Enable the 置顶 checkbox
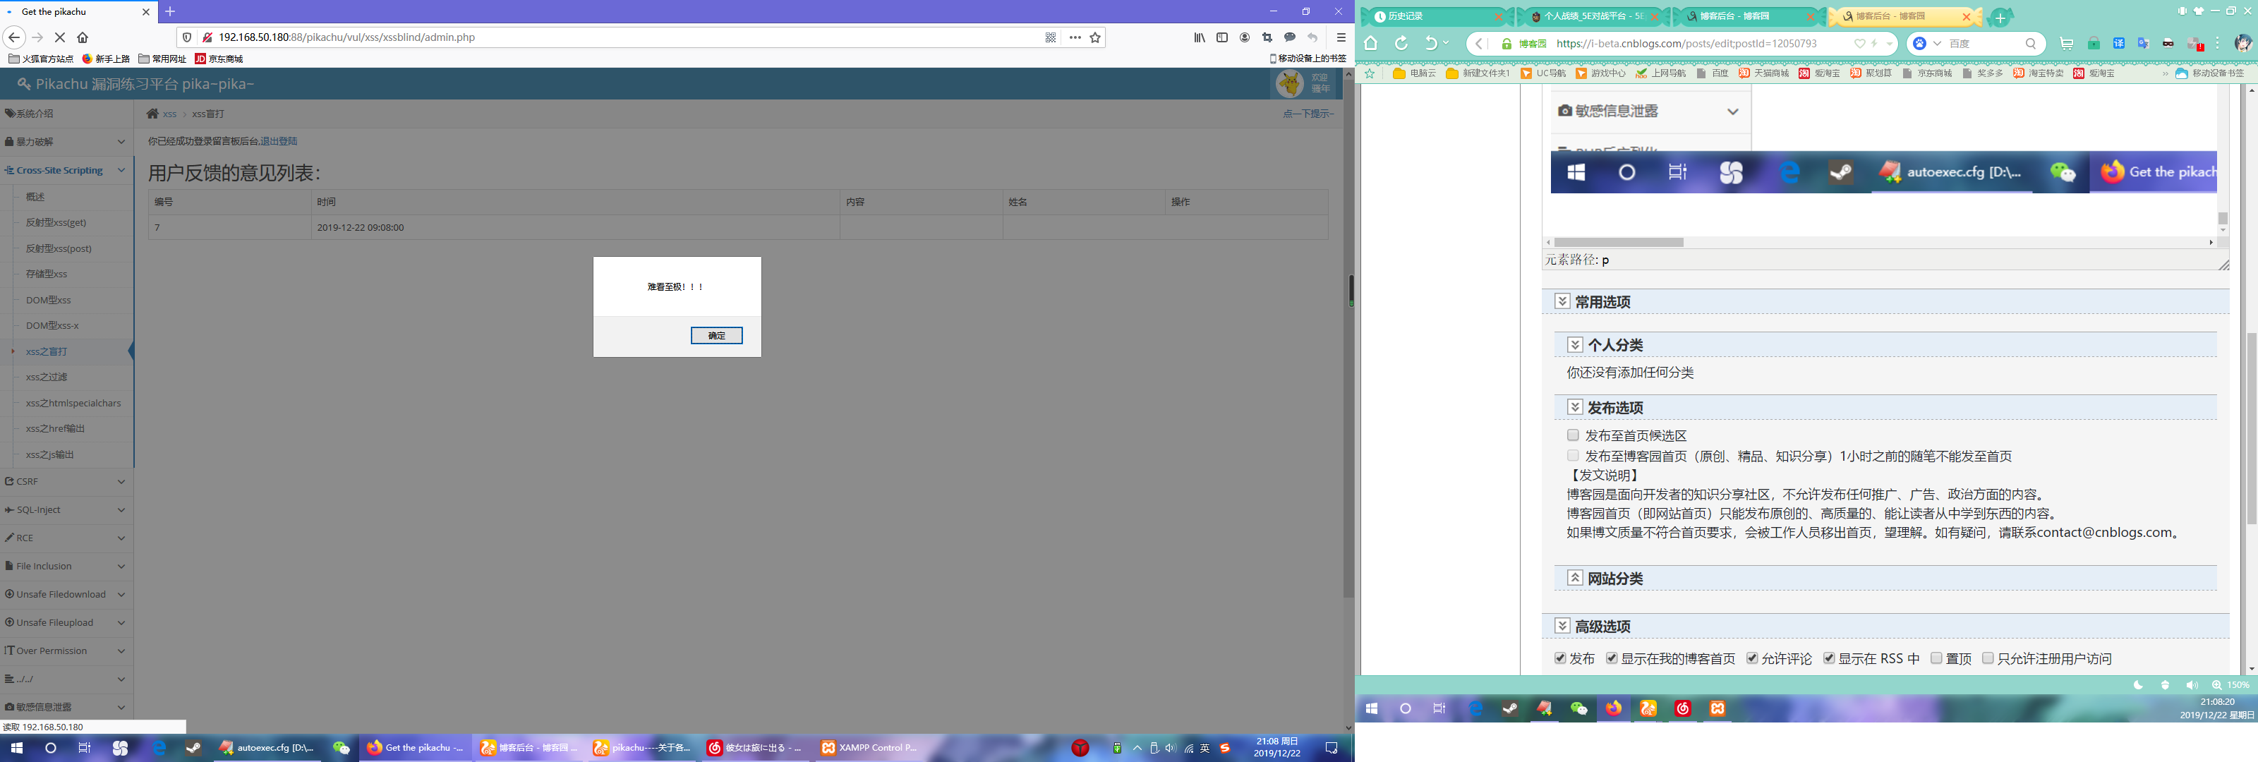Viewport: 2258px width, 762px height. pyautogui.click(x=1936, y=658)
